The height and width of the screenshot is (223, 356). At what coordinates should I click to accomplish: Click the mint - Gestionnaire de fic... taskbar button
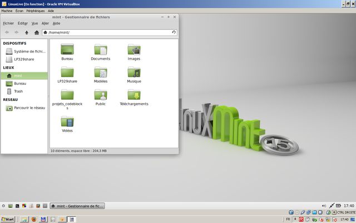(x=77, y=206)
